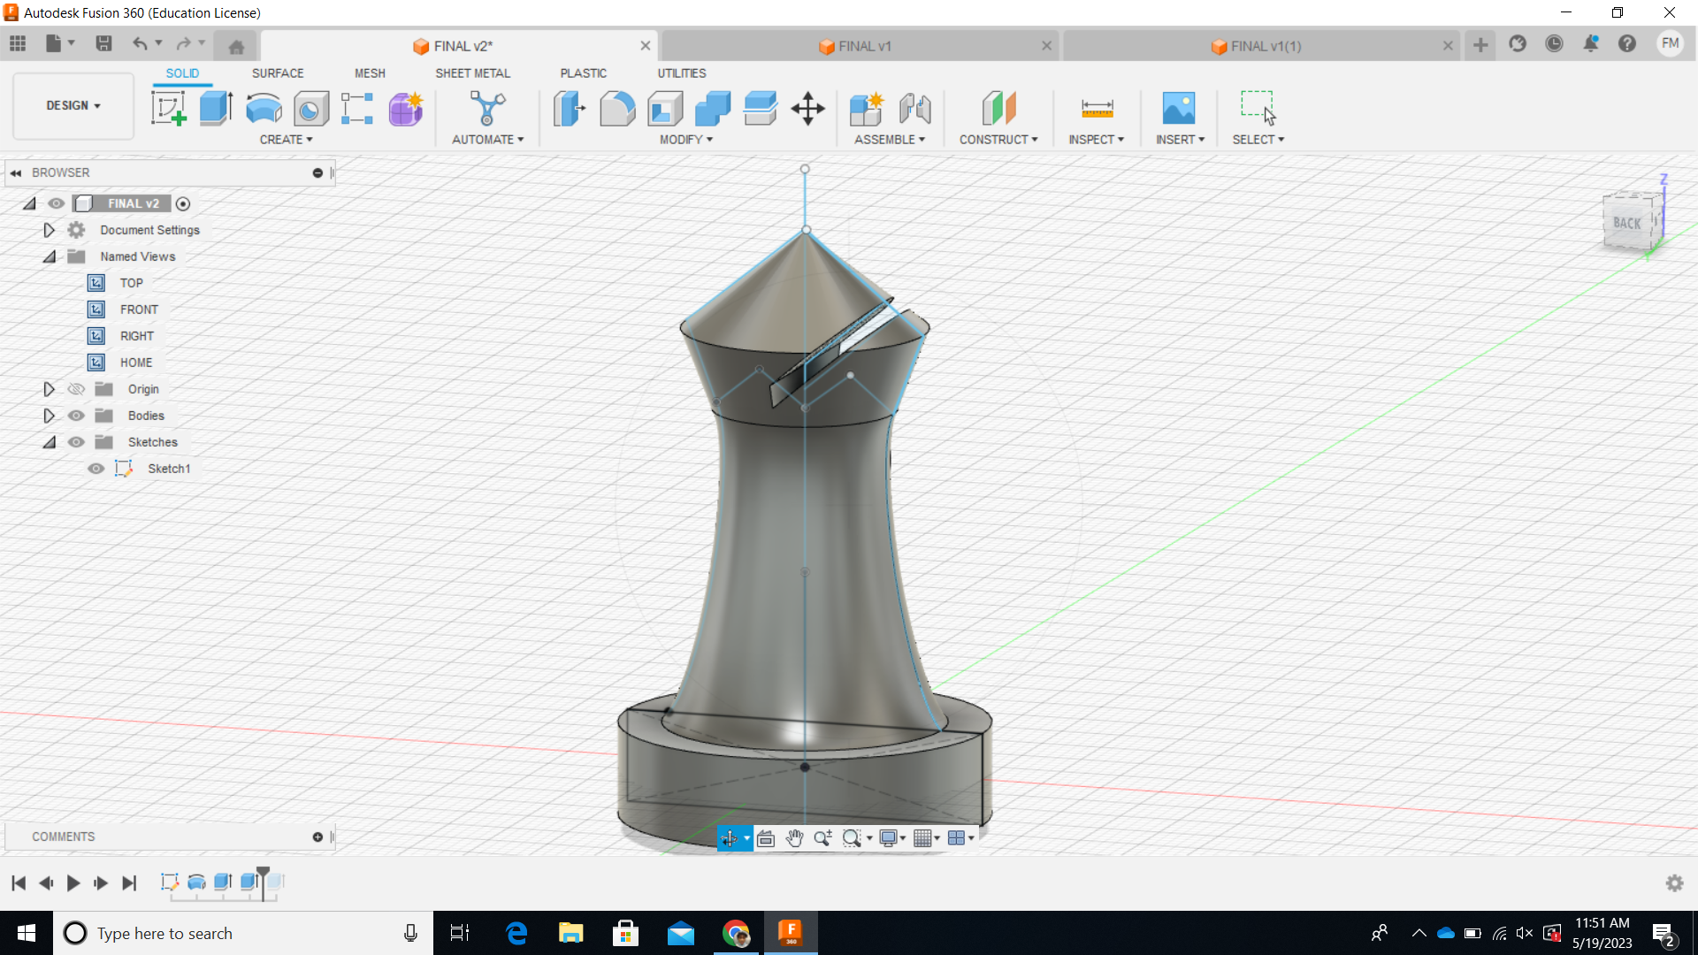Select the Measure tool under Inspect

click(1097, 108)
